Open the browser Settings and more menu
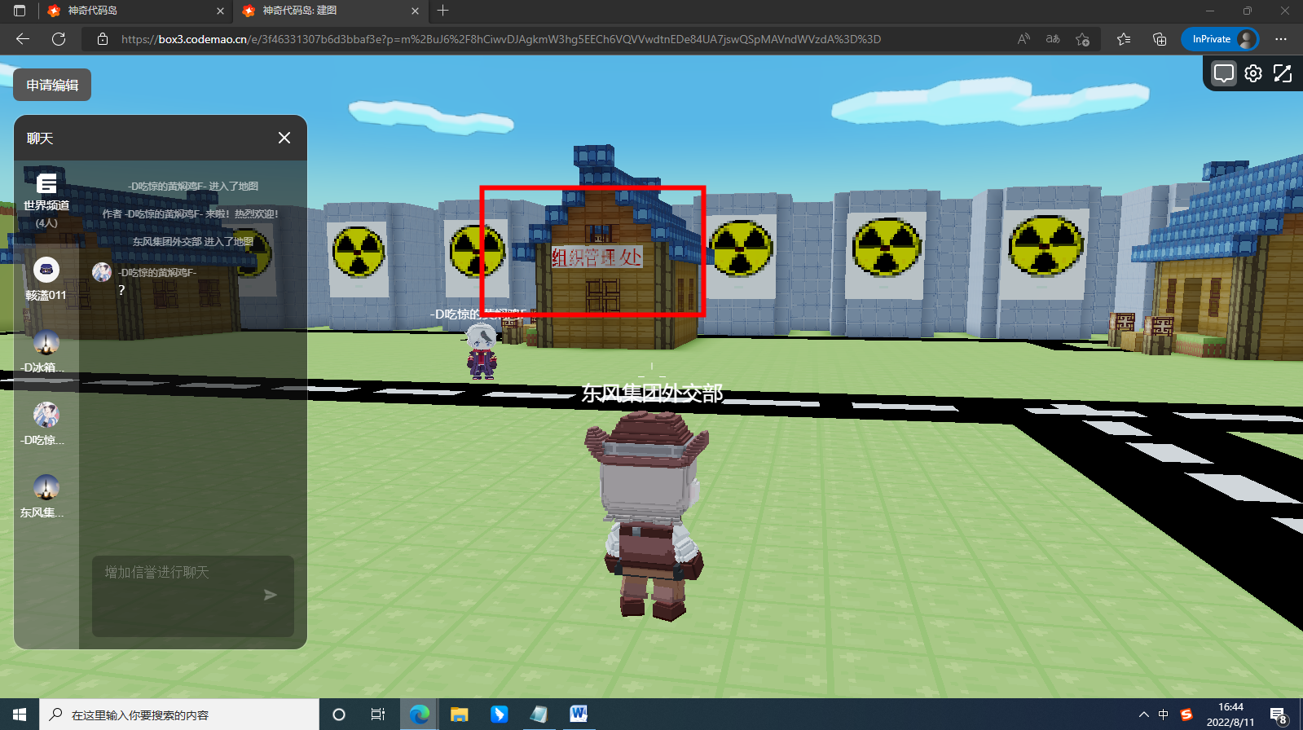1303x730 pixels. point(1281,39)
